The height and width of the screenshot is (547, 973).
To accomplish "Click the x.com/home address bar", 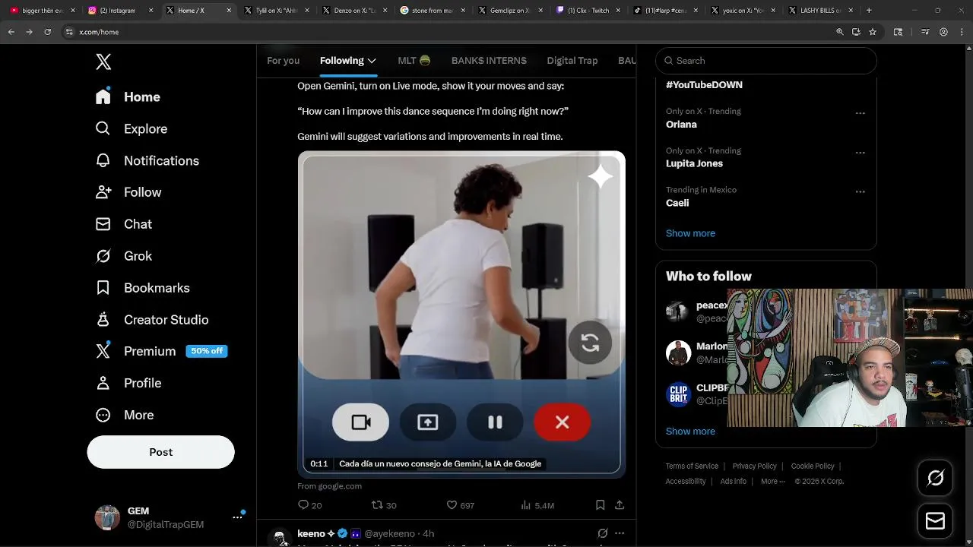I will [x=448, y=32].
